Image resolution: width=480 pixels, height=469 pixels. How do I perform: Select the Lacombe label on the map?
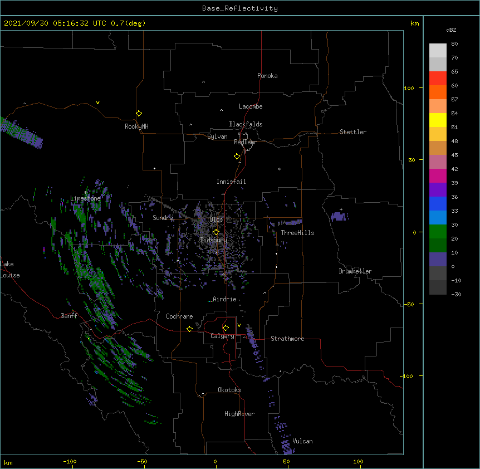(251, 106)
